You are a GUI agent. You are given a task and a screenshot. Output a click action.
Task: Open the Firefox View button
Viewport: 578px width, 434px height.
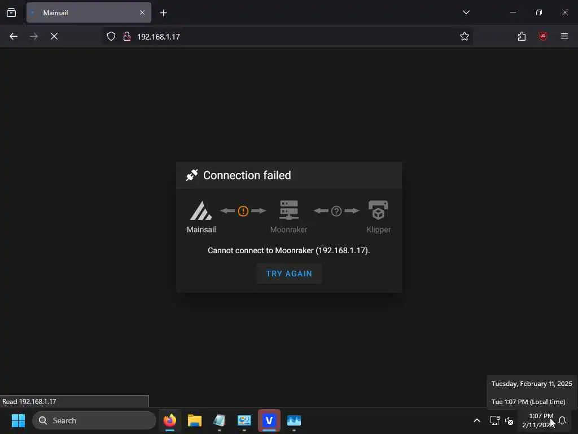point(11,12)
